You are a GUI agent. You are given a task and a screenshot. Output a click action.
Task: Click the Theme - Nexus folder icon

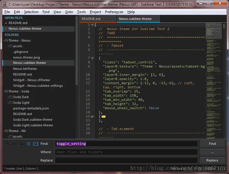(6, 40)
